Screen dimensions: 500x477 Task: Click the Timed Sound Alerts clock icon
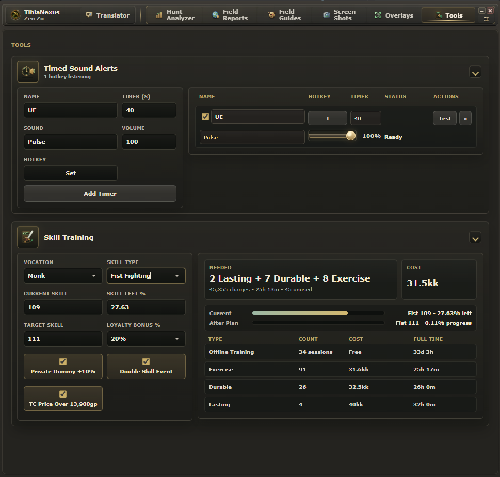point(28,71)
